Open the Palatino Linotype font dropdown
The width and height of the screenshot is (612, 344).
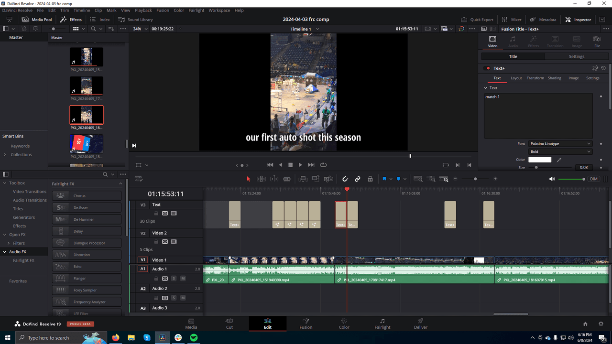560,144
